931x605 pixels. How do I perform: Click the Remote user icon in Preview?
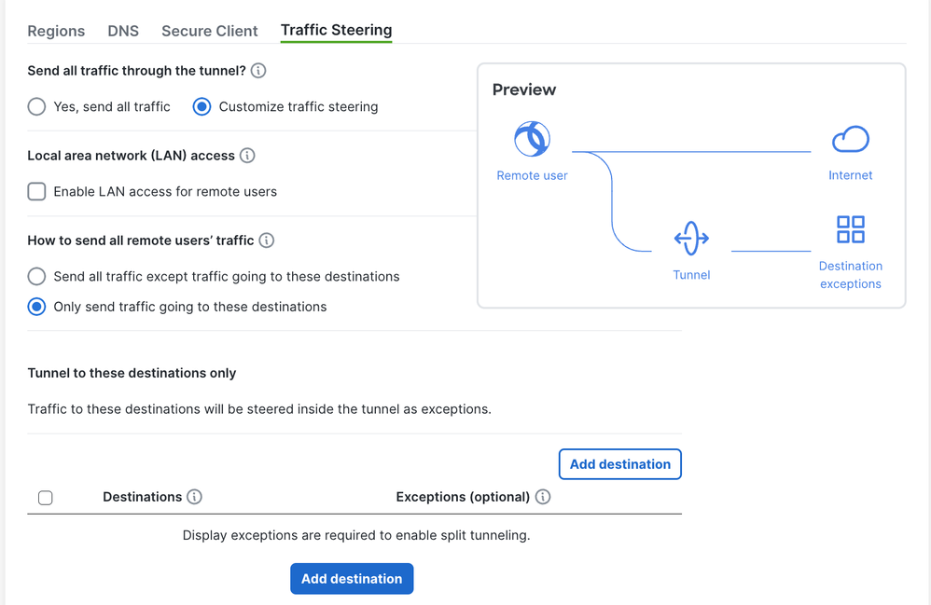[x=532, y=140]
